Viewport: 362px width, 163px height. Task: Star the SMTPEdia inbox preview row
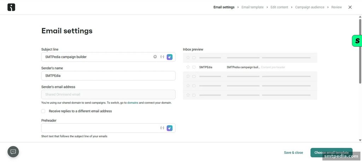188,67
